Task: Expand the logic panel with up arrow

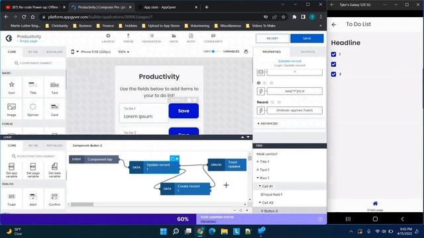Action: 242,137
